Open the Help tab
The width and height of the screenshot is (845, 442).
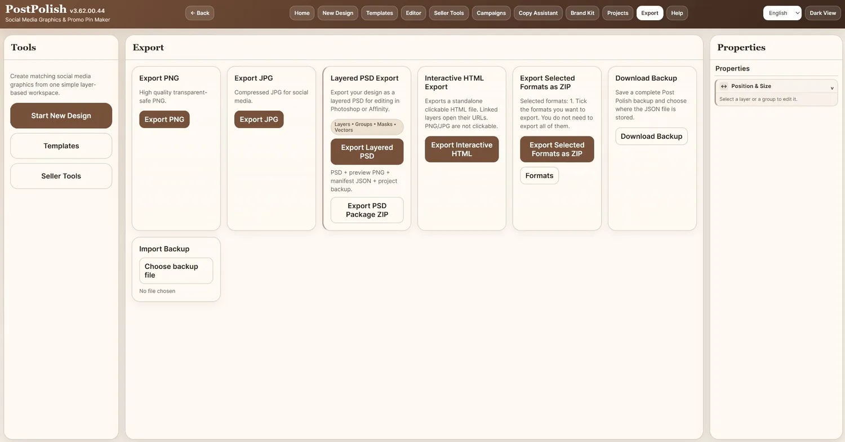point(677,13)
